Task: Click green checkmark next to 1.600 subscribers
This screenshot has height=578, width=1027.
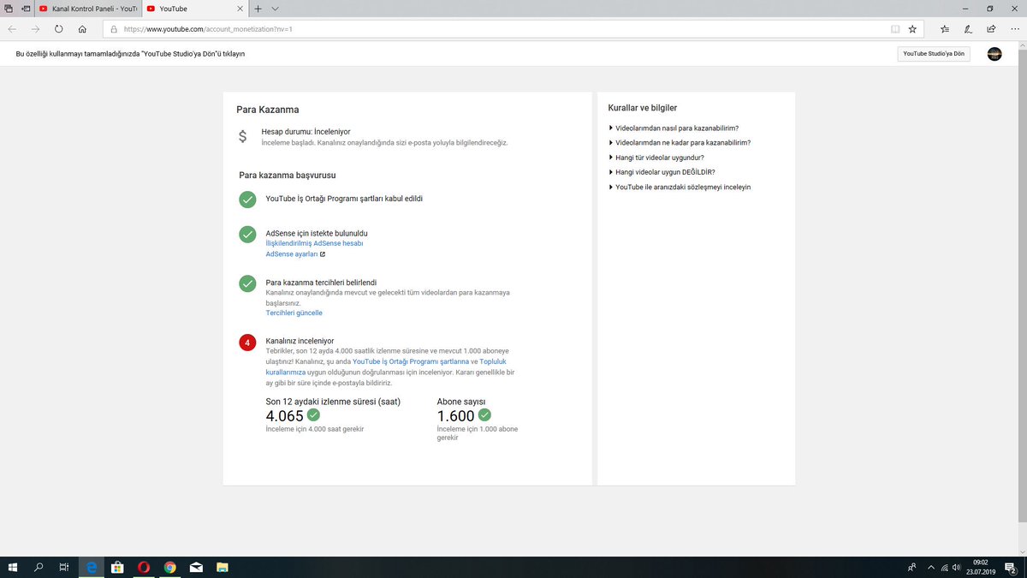Action: tap(484, 415)
